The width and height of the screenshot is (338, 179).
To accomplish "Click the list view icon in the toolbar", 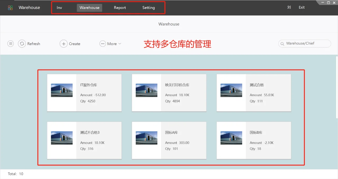I will coord(11,43).
